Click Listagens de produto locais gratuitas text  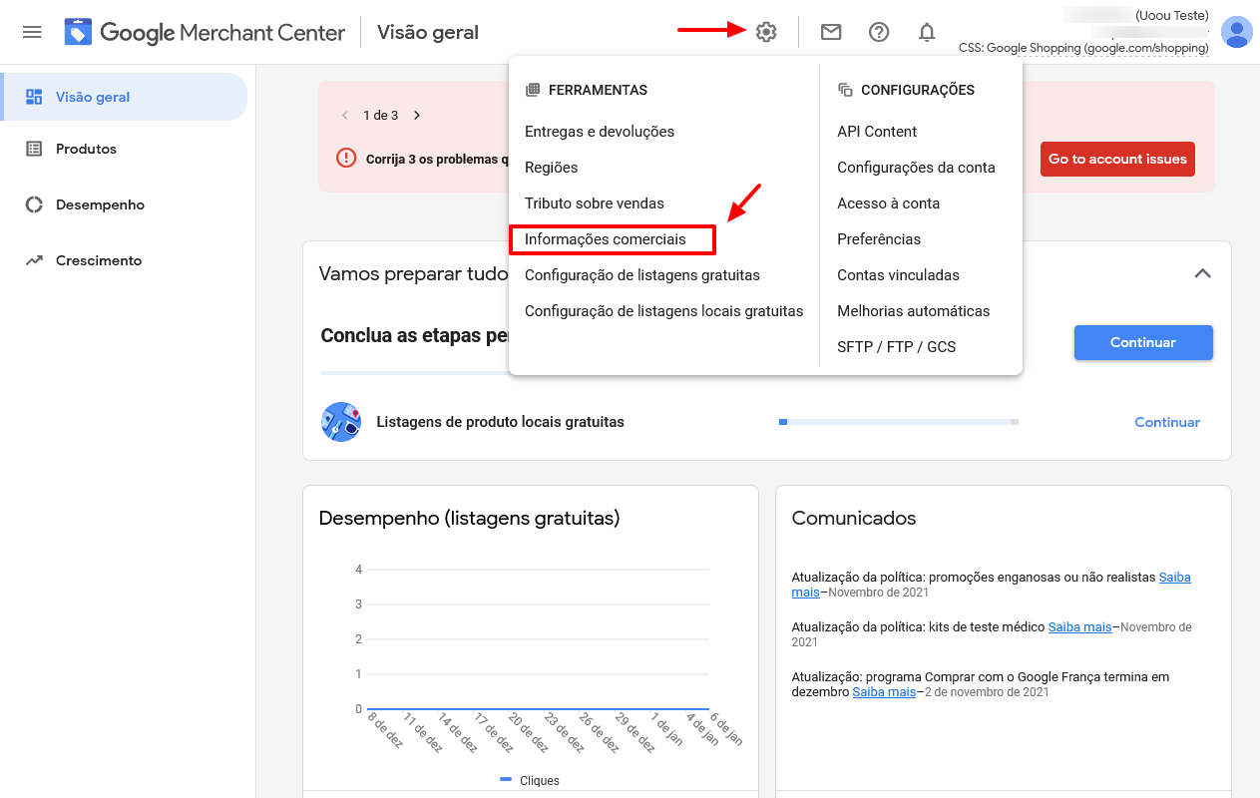click(x=501, y=422)
